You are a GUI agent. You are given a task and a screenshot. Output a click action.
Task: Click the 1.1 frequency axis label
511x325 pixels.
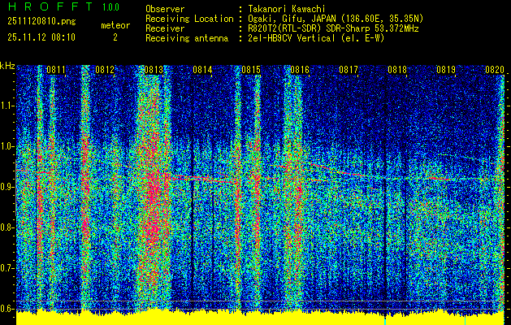[x=7, y=106]
